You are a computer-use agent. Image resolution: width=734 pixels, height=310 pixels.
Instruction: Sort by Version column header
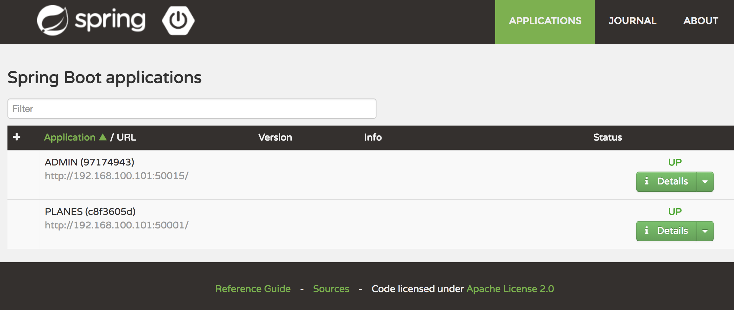pyautogui.click(x=275, y=137)
